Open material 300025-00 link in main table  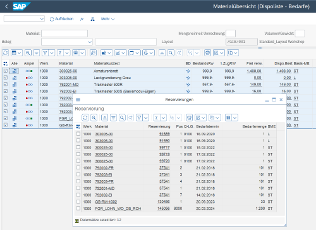click(x=68, y=71)
